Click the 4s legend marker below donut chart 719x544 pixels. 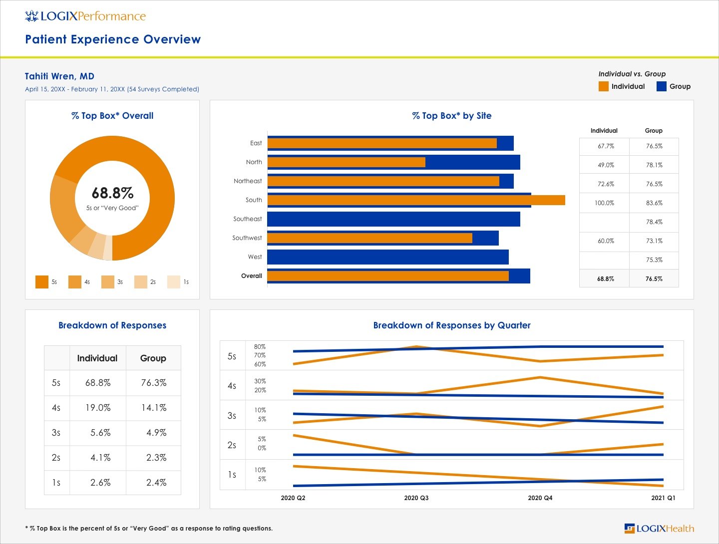tap(75, 281)
